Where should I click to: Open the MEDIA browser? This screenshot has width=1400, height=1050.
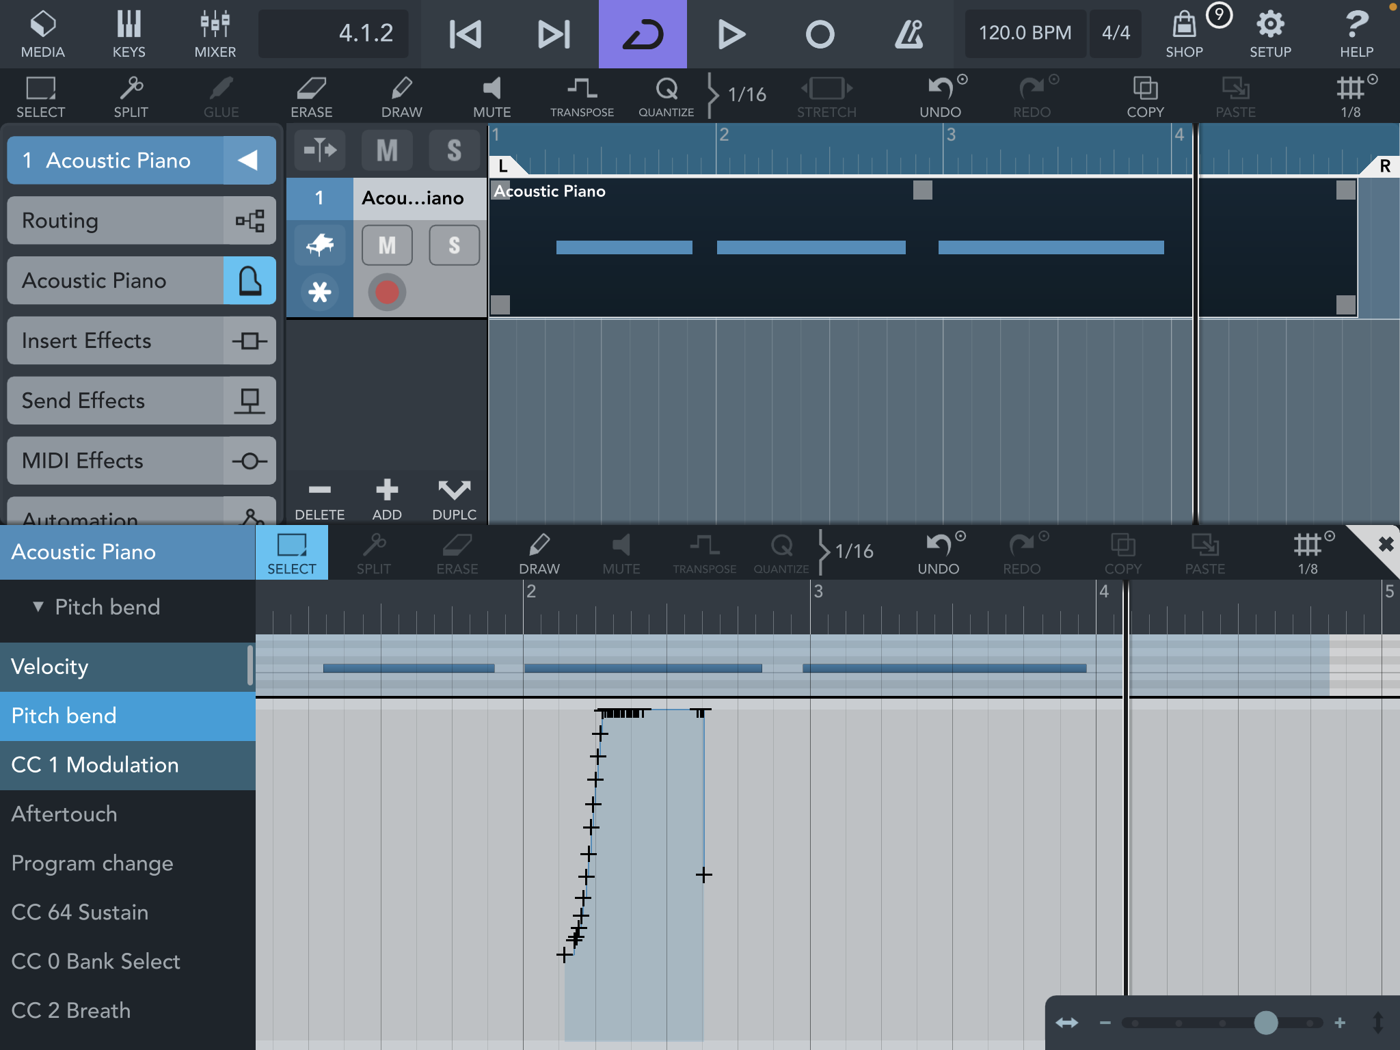[x=42, y=34]
